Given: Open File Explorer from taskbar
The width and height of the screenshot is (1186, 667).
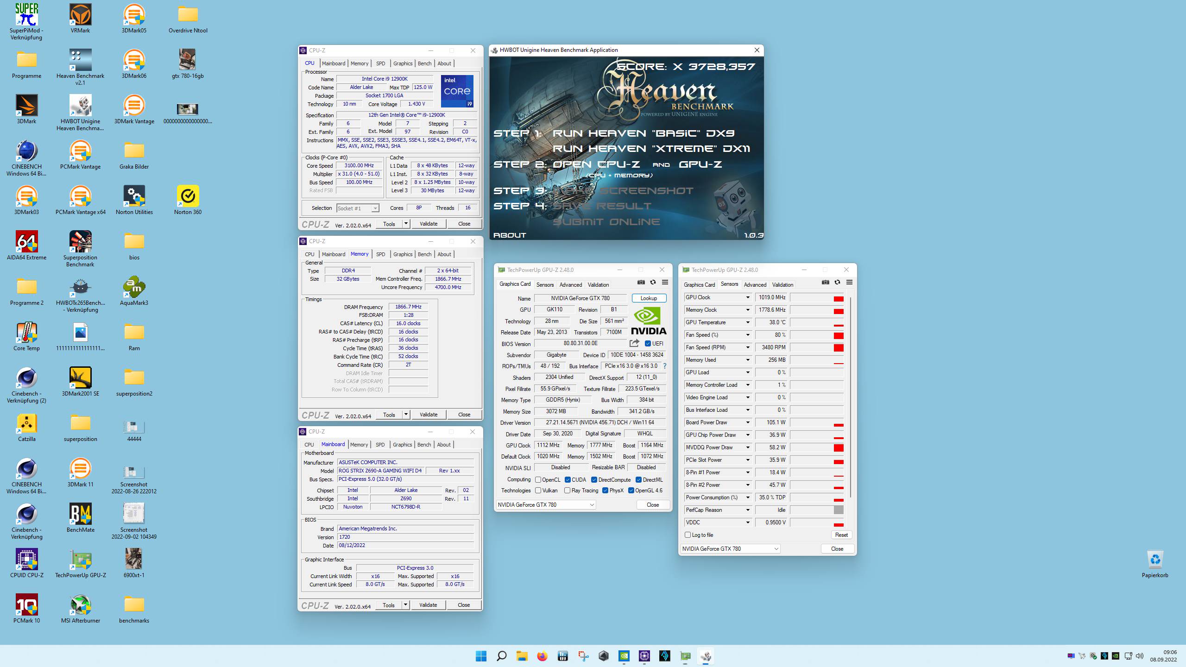Looking at the screenshot, I should 522,656.
